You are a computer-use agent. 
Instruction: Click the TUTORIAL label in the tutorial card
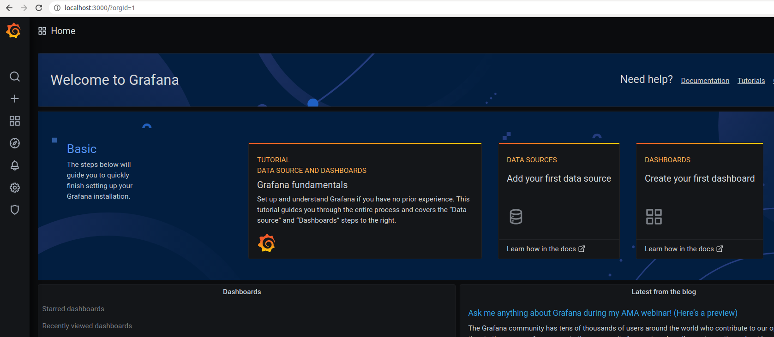coord(273,160)
